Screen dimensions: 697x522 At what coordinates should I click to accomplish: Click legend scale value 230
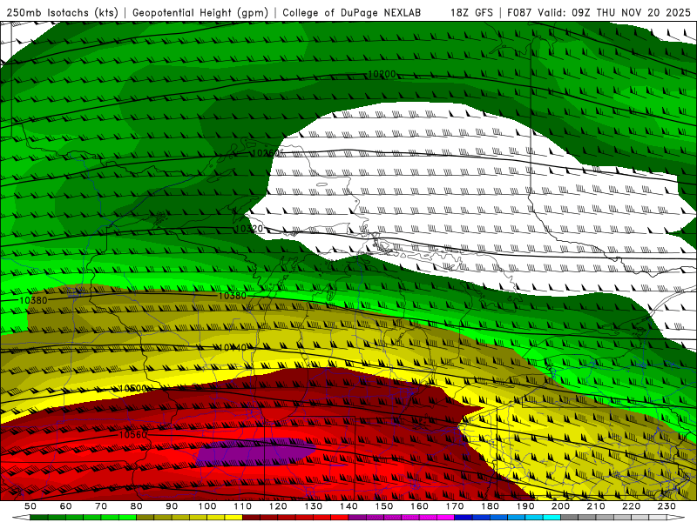tap(667, 506)
